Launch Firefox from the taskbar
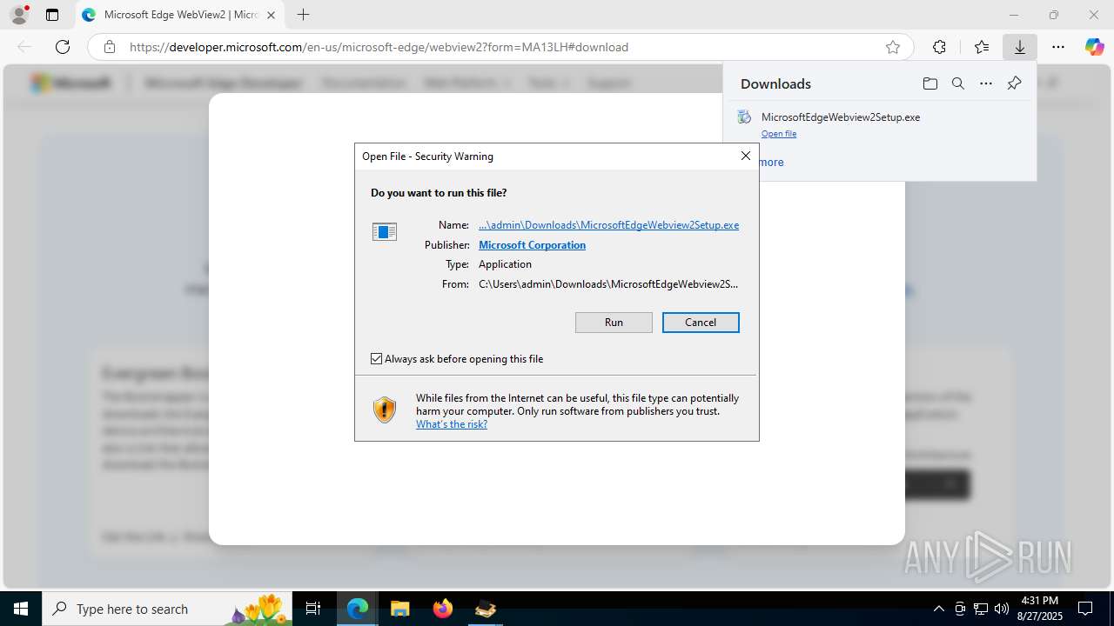 pos(443,609)
